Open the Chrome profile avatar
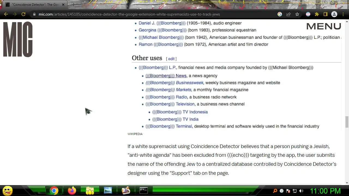 point(334,14)
